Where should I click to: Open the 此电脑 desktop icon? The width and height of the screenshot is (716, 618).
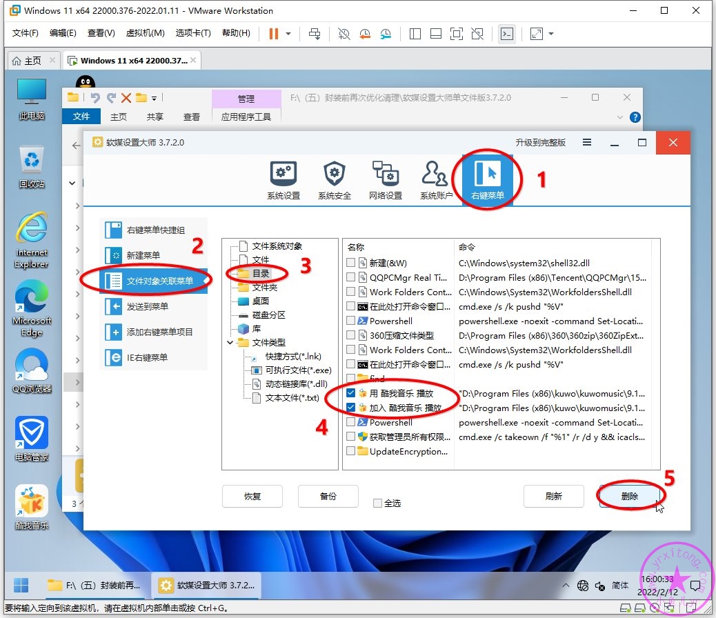pyautogui.click(x=32, y=99)
